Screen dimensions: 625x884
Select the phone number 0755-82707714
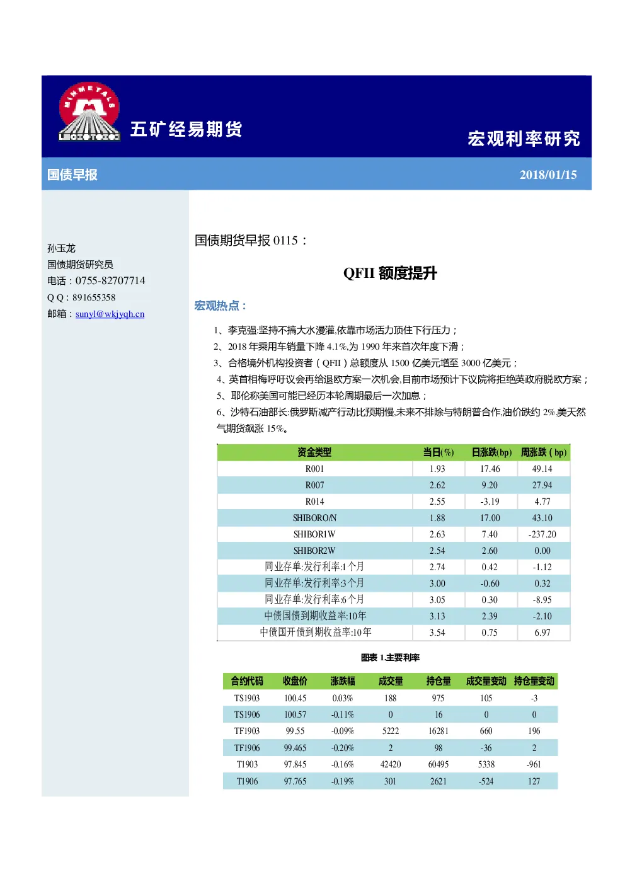pyautogui.click(x=110, y=281)
